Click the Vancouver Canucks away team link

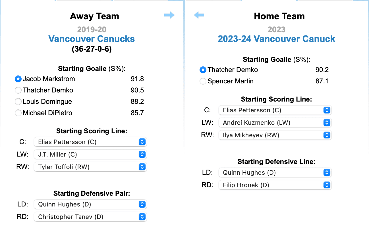click(92, 39)
